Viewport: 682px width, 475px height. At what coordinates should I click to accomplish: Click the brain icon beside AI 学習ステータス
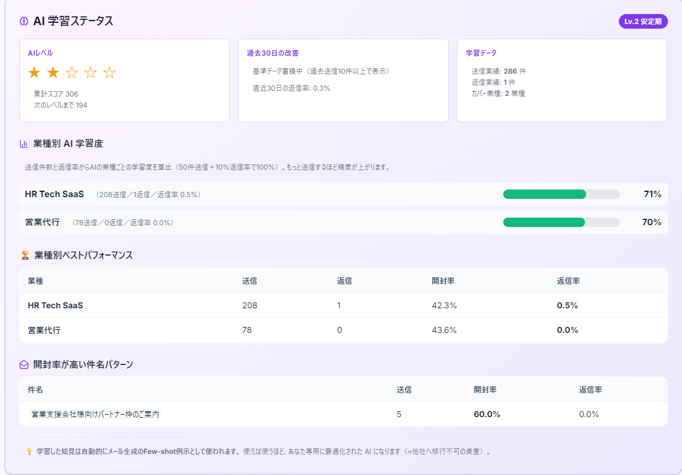pos(24,21)
